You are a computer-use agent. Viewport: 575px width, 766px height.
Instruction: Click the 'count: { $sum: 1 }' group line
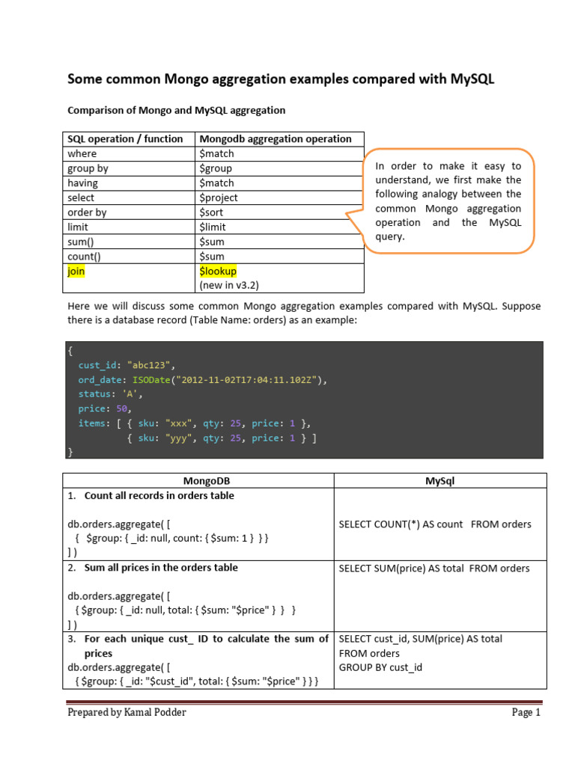[x=171, y=538]
